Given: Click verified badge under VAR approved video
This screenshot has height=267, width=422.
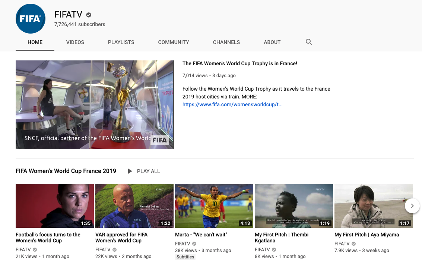Looking at the screenshot, I should tap(115, 250).
